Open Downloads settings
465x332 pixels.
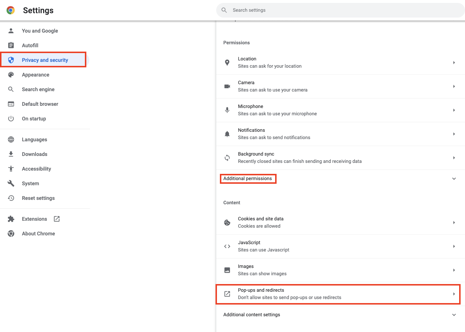(x=34, y=154)
